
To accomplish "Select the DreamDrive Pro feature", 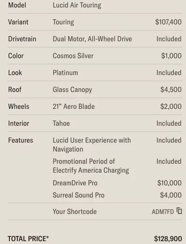I will (x=75, y=183).
